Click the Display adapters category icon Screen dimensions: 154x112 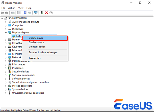(x=10, y=32)
